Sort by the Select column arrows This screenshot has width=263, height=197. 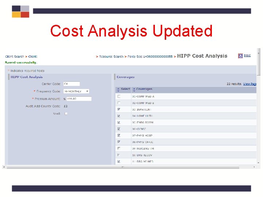coord(118,90)
